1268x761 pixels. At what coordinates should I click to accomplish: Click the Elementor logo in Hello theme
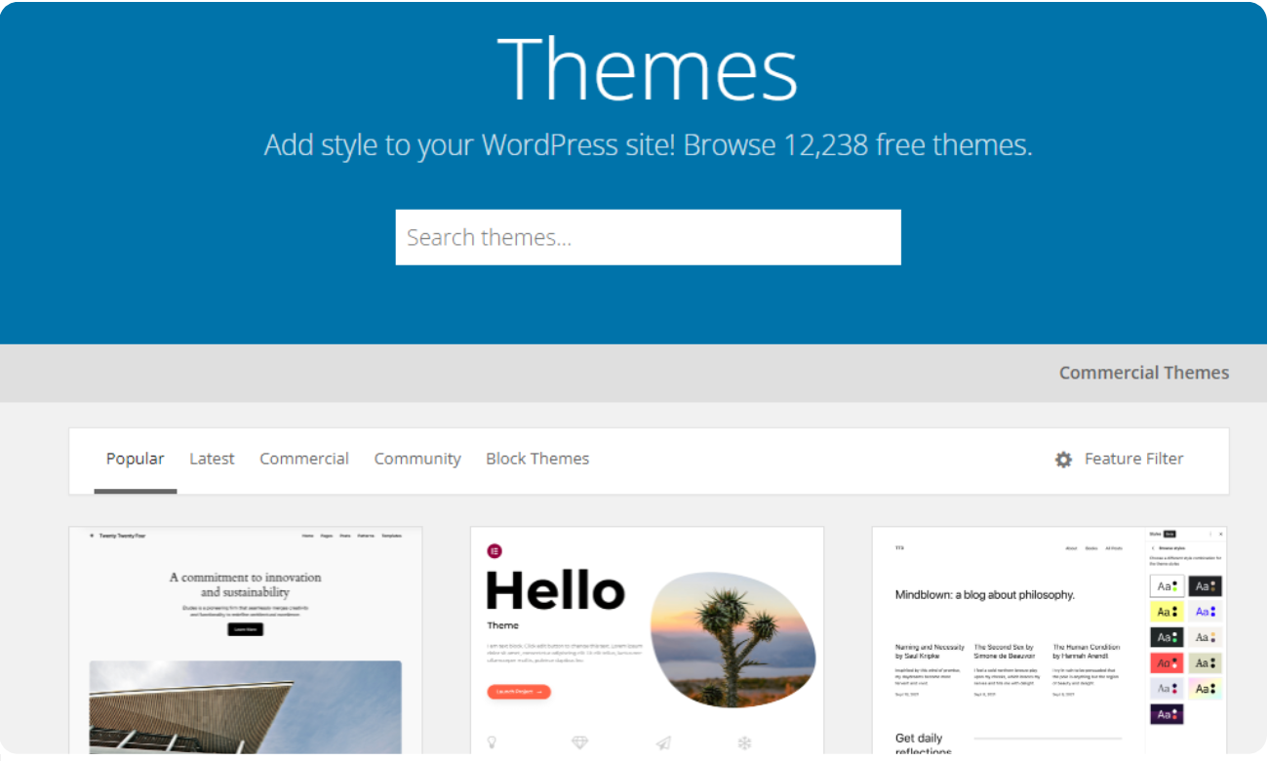pyautogui.click(x=495, y=551)
